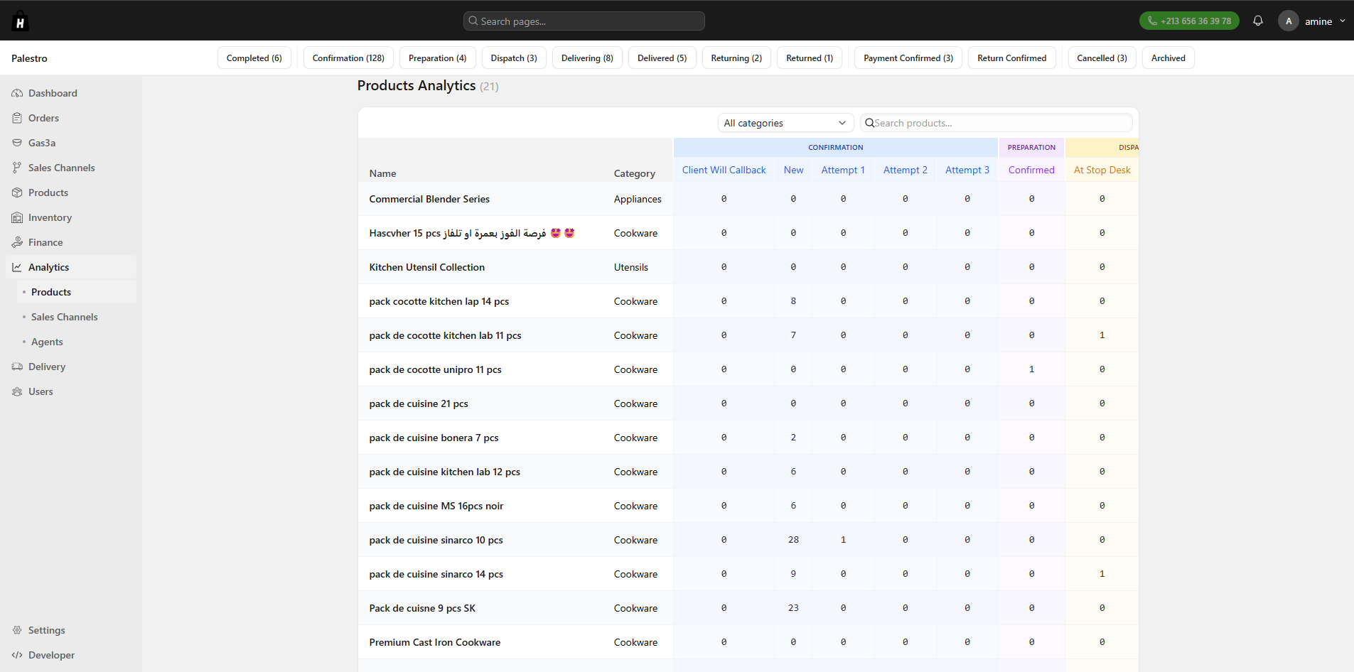1354x672 pixels.
Task: Click the Developer code icon
Action: click(17, 655)
